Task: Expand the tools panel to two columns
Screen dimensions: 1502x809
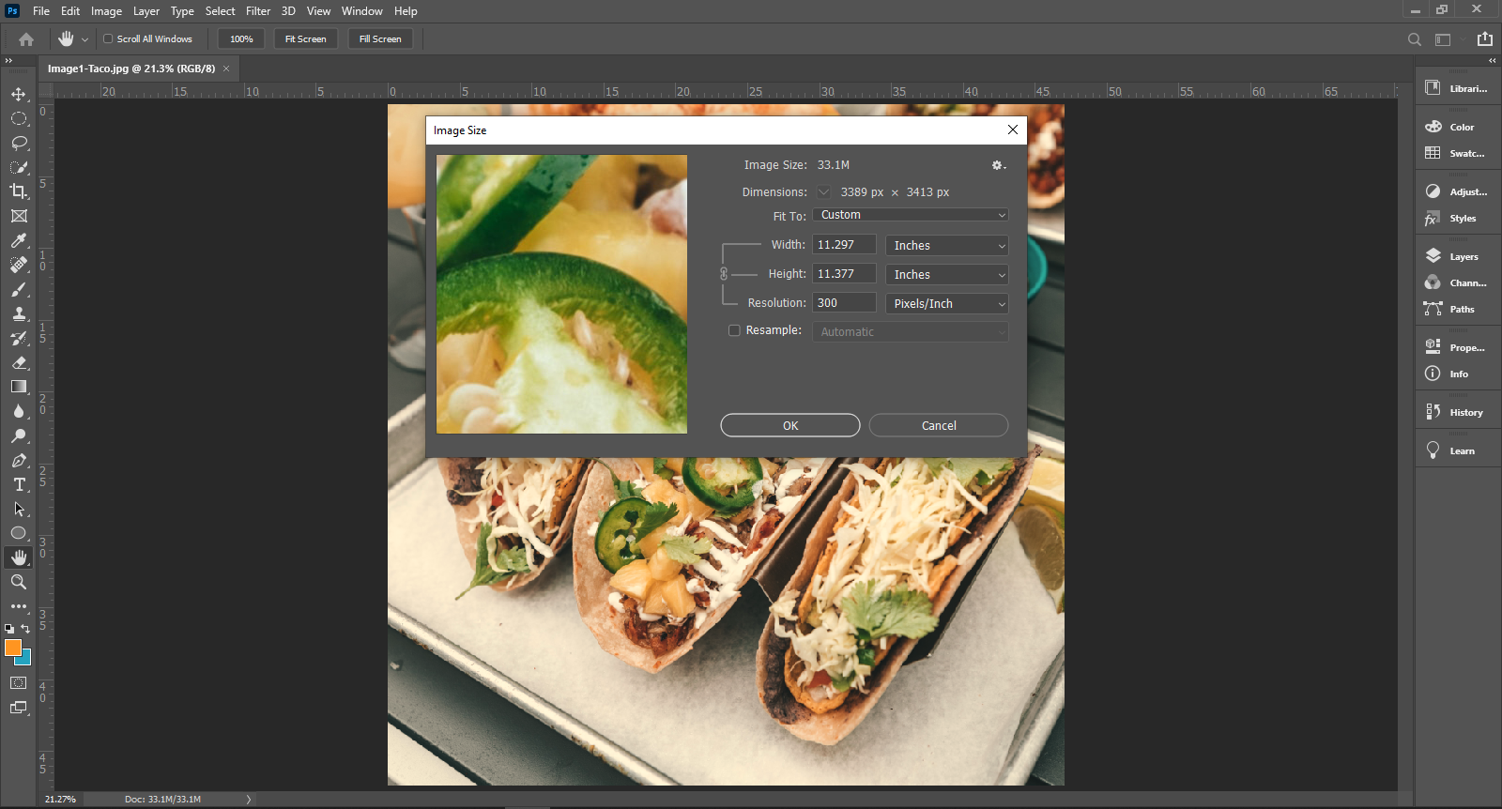Action: click(8, 60)
